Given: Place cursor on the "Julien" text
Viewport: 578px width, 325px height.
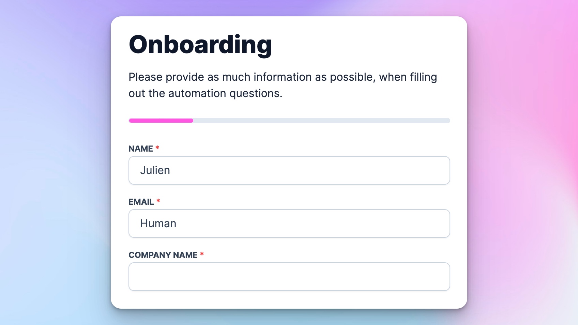Looking at the screenshot, I should tap(155, 170).
